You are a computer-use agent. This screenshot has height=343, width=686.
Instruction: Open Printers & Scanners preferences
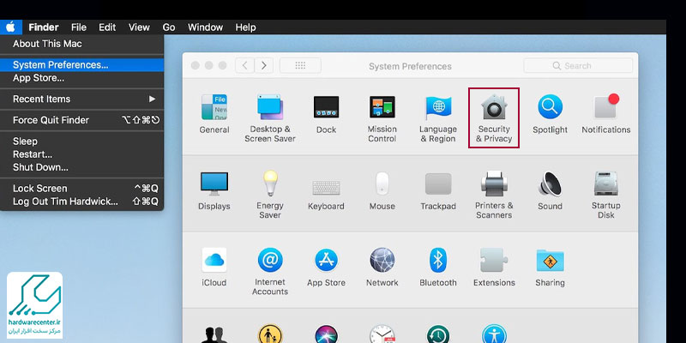tap(494, 195)
